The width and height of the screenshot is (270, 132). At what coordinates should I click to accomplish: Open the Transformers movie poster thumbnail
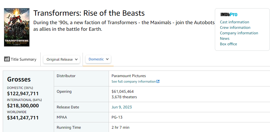[x=17, y=27]
